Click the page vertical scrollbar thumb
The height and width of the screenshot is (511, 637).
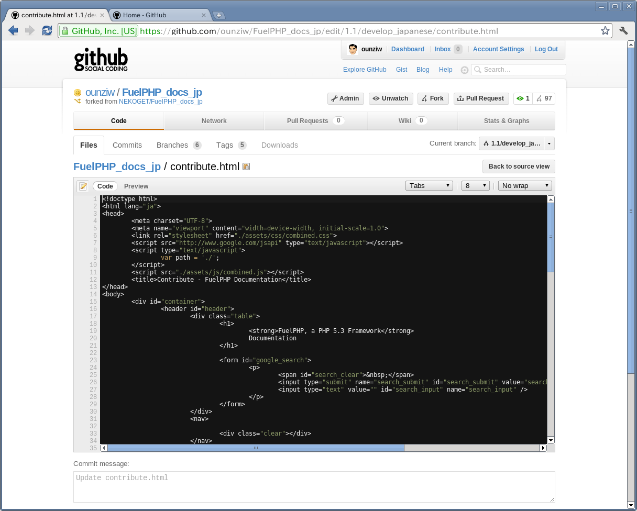pos(632,210)
